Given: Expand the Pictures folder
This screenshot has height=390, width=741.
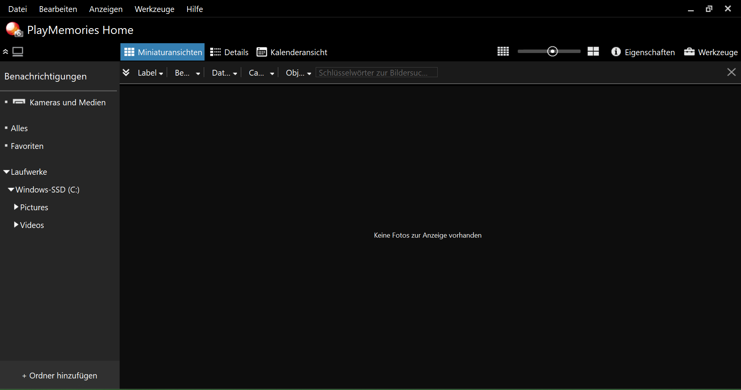Looking at the screenshot, I should (16, 207).
